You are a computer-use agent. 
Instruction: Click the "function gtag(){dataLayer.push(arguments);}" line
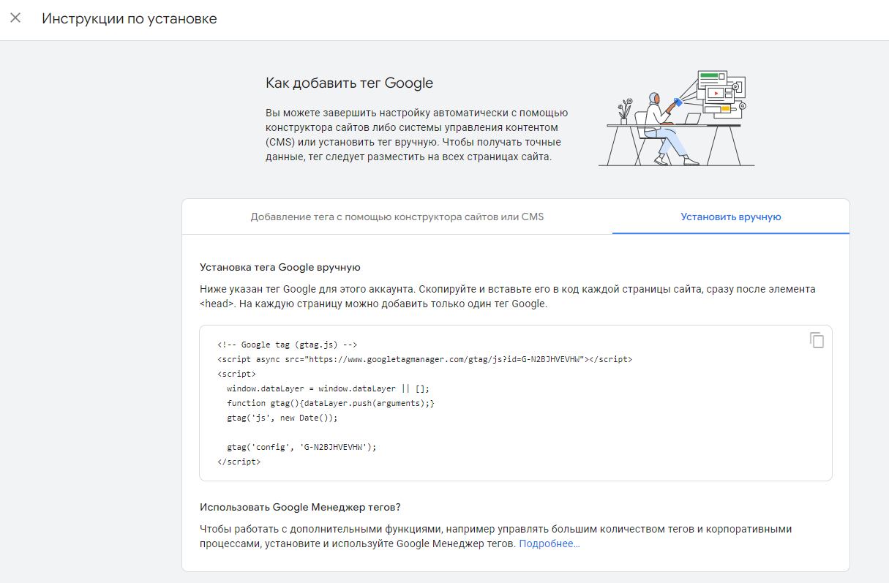point(331,403)
